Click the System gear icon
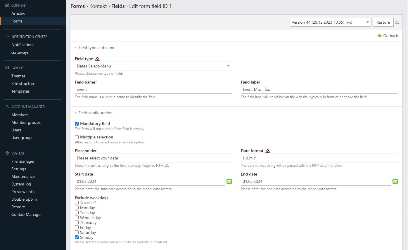The height and width of the screenshot is (250, 408). click(7, 153)
